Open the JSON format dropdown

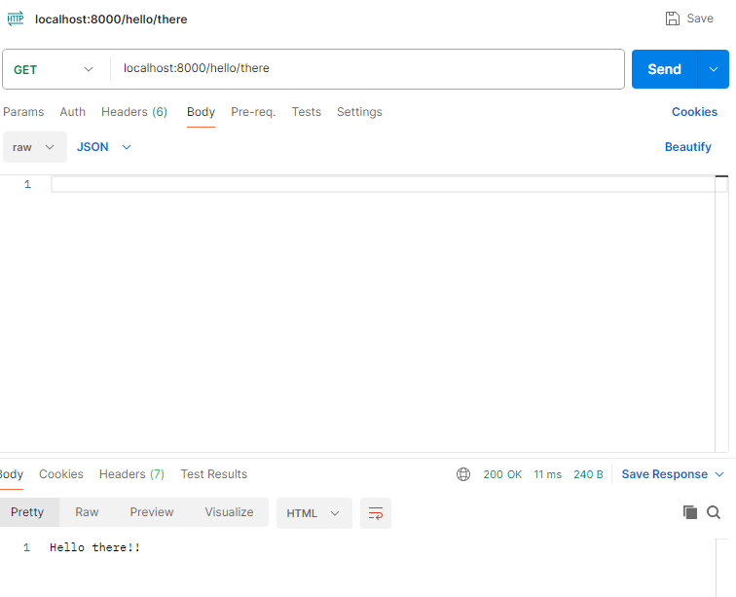pos(104,147)
